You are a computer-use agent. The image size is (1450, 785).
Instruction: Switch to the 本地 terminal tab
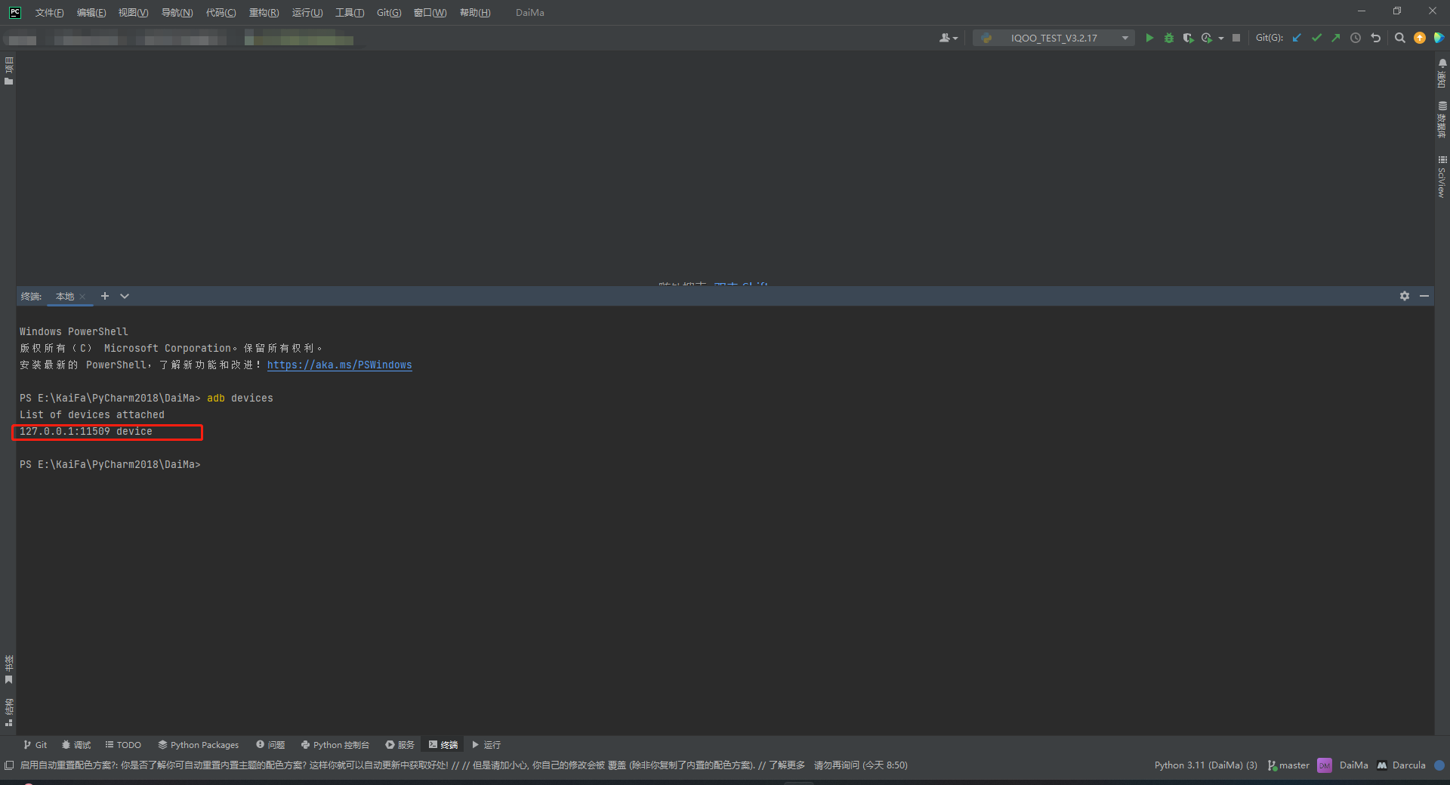coord(66,296)
